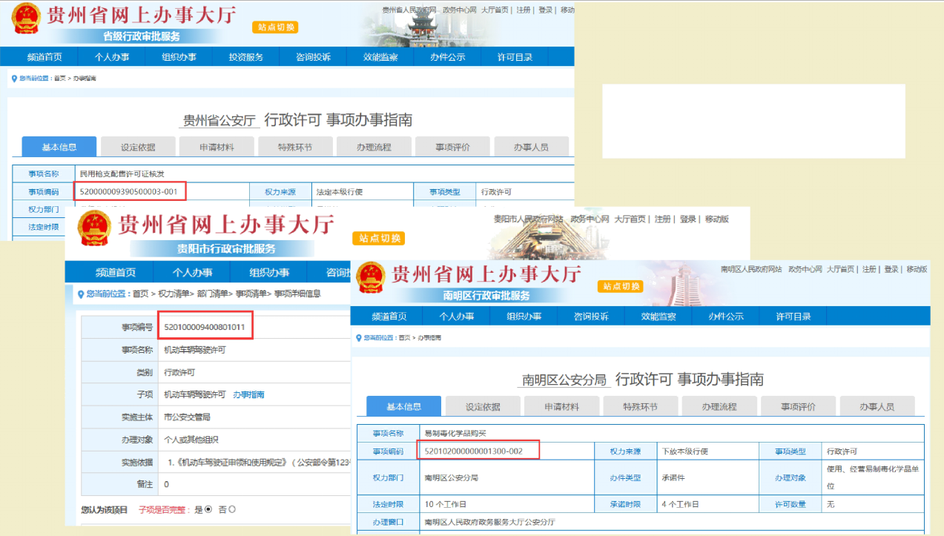Click the location pin icon in the 贵阳市 page breadcrumb
The height and width of the screenshot is (536, 944).
pyautogui.click(x=79, y=294)
